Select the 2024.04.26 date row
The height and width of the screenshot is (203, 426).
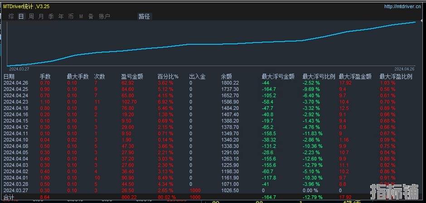pyautogui.click(x=16, y=83)
